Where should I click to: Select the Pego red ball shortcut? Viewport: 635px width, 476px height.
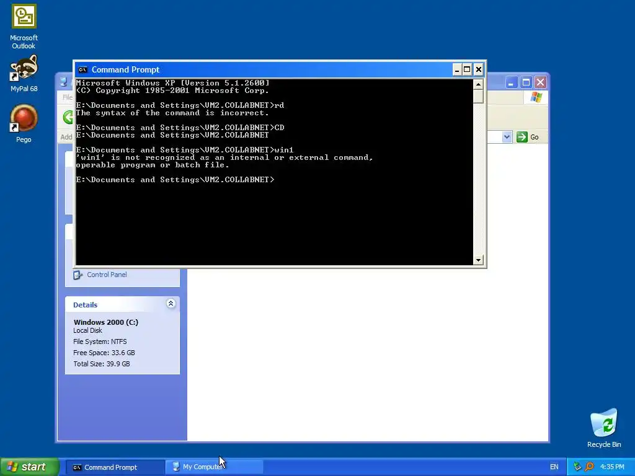(x=24, y=123)
